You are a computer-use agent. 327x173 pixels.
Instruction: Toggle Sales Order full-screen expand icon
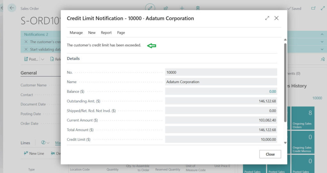[323, 8]
